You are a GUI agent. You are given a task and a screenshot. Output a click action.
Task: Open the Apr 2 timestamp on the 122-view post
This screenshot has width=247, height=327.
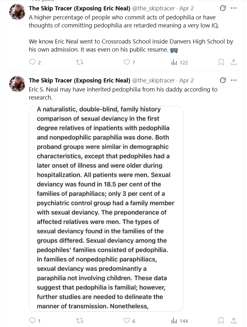click(x=186, y=8)
